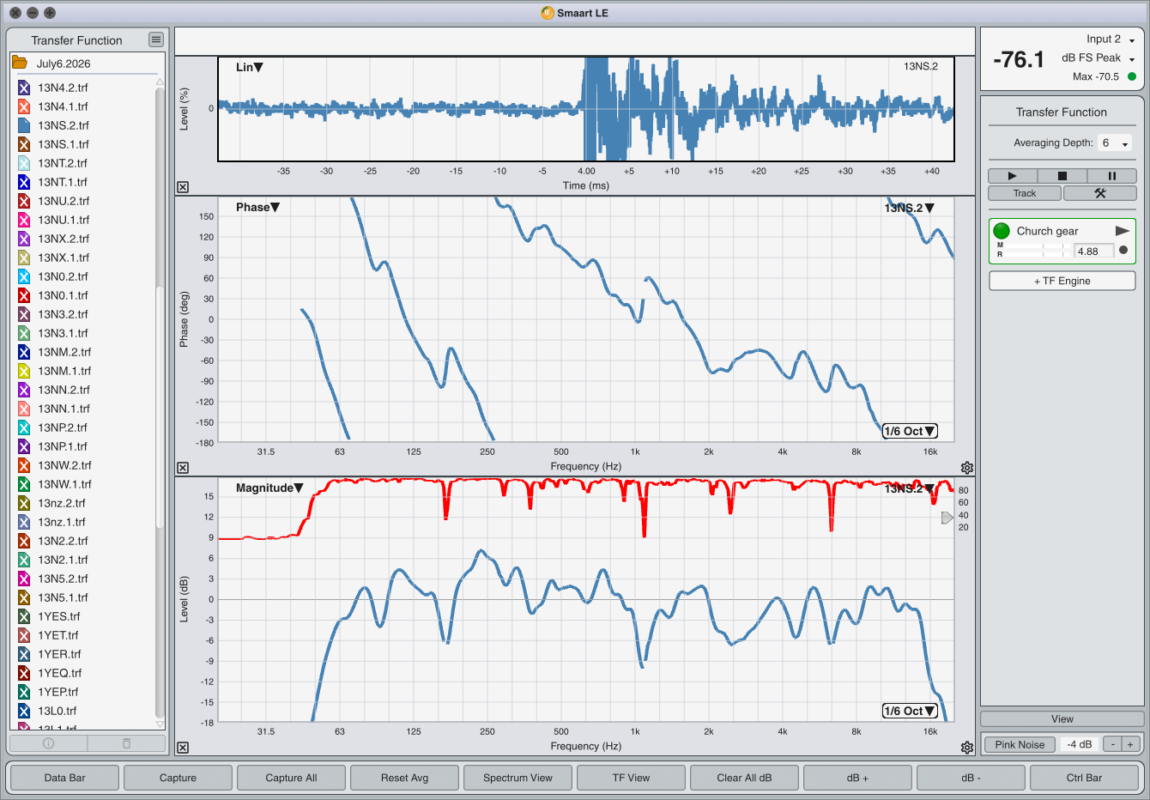The width and height of the screenshot is (1150, 800).
Task: Open the 1/6 Oct smoothing dropdown on the phase plot
Action: [910, 431]
